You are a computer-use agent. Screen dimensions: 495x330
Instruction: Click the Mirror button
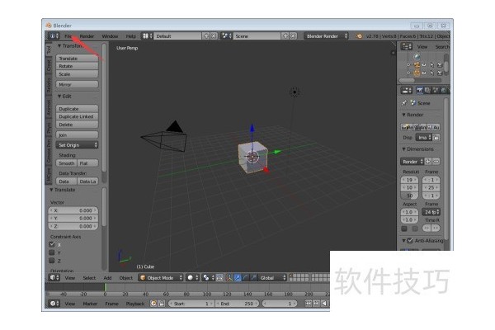78,84
